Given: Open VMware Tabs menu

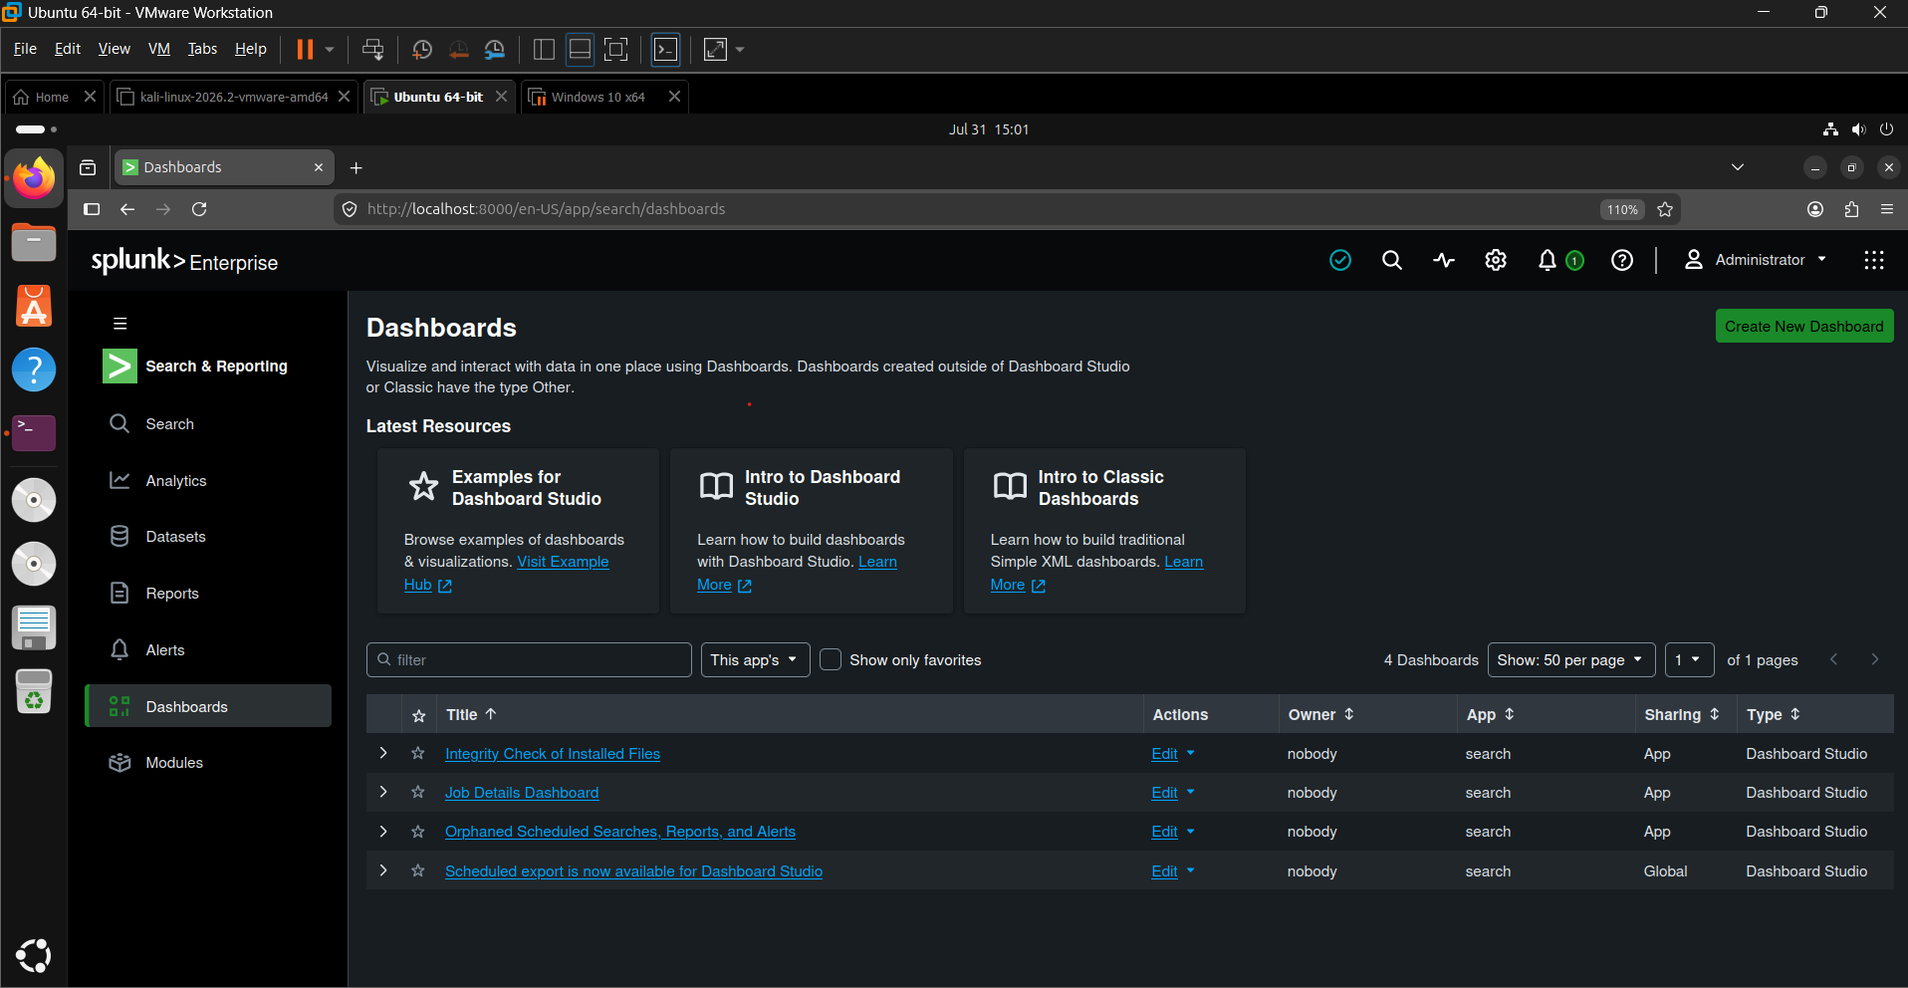Looking at the screenshot, I should (202, 49).
